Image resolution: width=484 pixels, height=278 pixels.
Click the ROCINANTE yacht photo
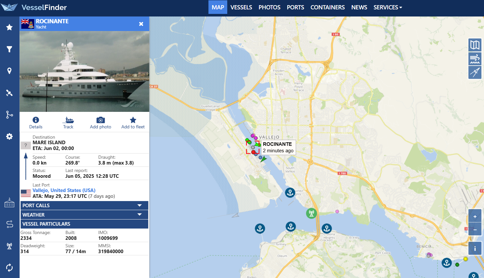click(x=84, y=71)
